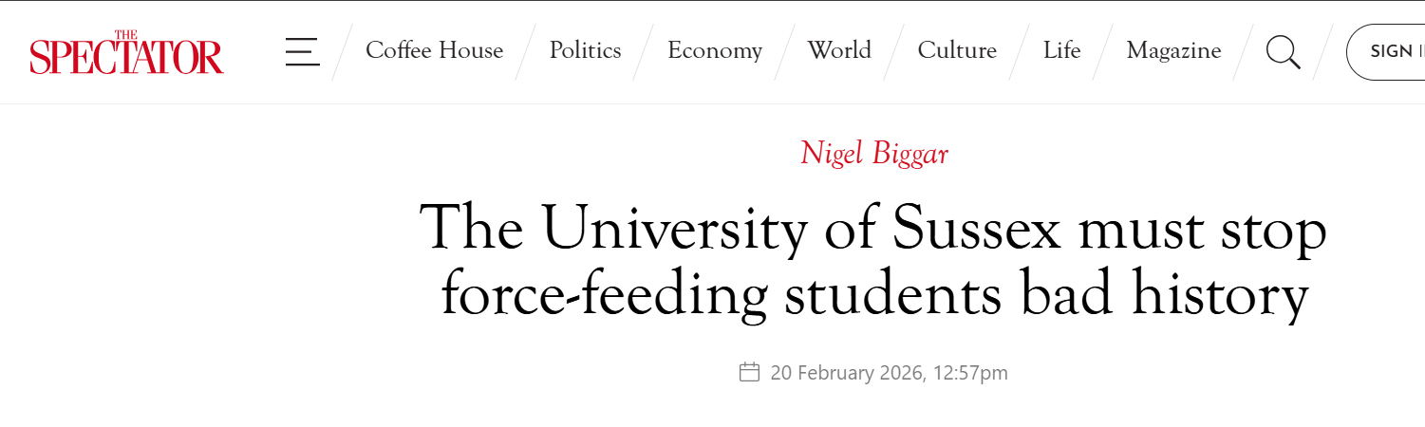Open the hamburger navigation menu
The image size is (1425, 427).
pyautogui.click(x=302, y=51)
